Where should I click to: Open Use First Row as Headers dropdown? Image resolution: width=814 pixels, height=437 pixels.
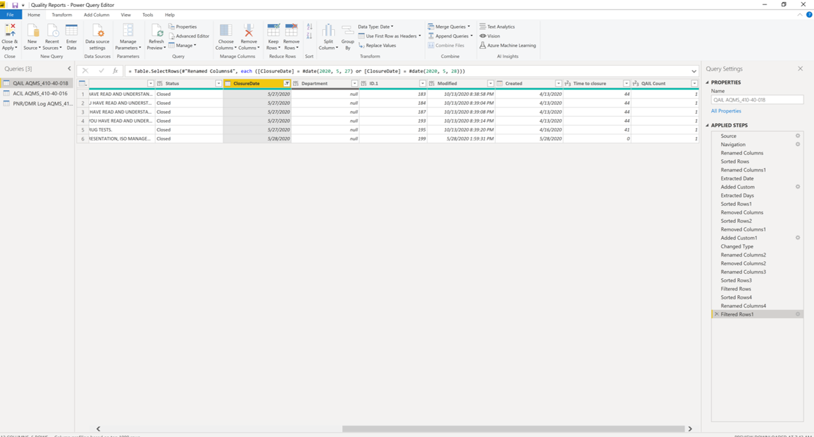389,36
